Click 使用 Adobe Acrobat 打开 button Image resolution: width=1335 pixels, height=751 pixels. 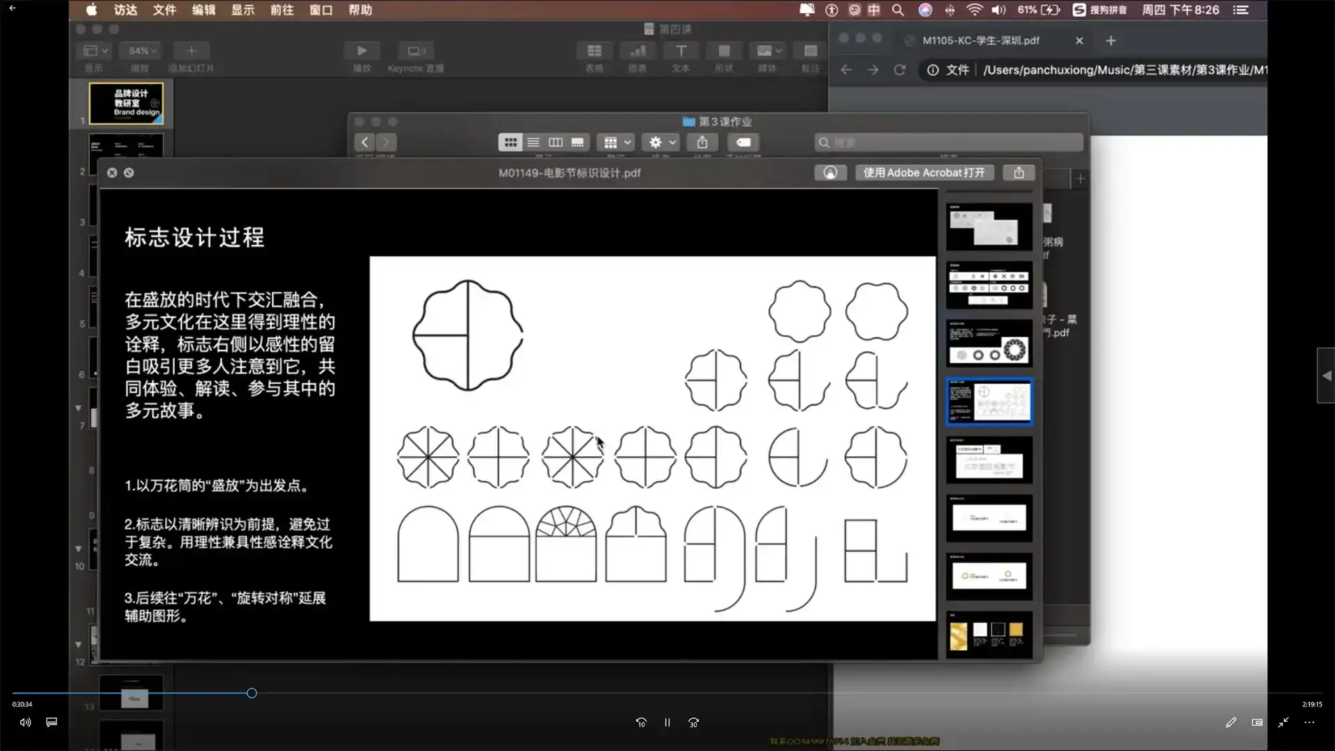tap(924, 172)
